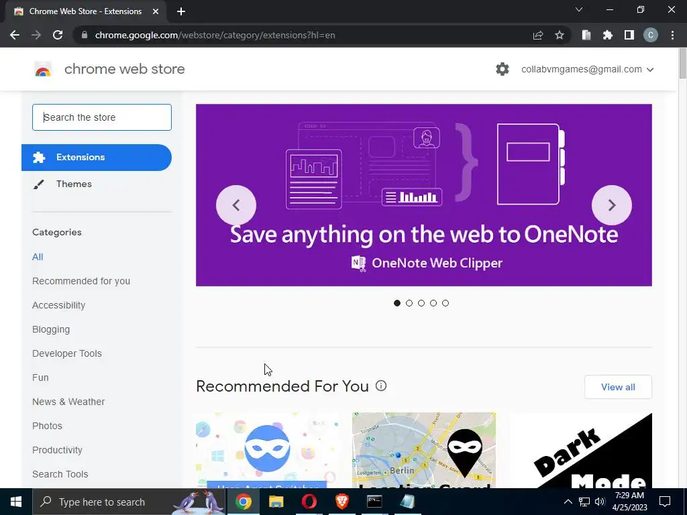Open the Search Tools category
Viewport: 687px width, 515px height.
(x=60, y=474)
